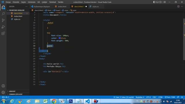Image resolution: width=185 pixels, height=104 pixels.
Task: Open Git menu
Action: 38,2
